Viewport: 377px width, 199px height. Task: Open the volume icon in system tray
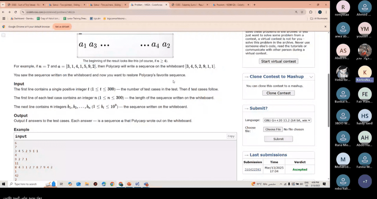coord(301,184)
